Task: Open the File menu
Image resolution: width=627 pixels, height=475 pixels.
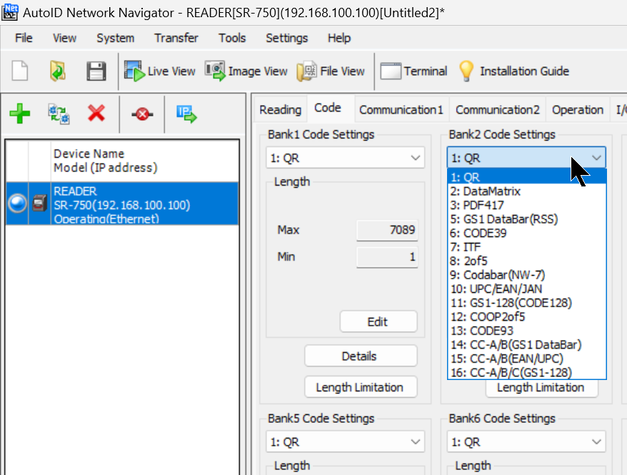Action: (24, 38)
